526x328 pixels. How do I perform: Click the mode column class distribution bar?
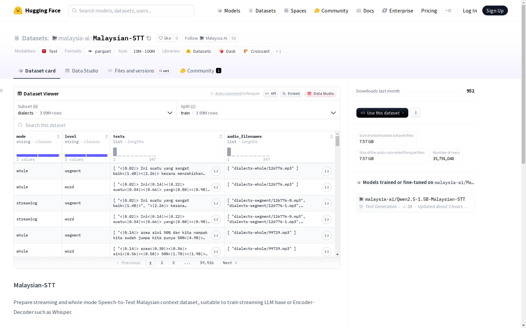[x=38, y=155]
